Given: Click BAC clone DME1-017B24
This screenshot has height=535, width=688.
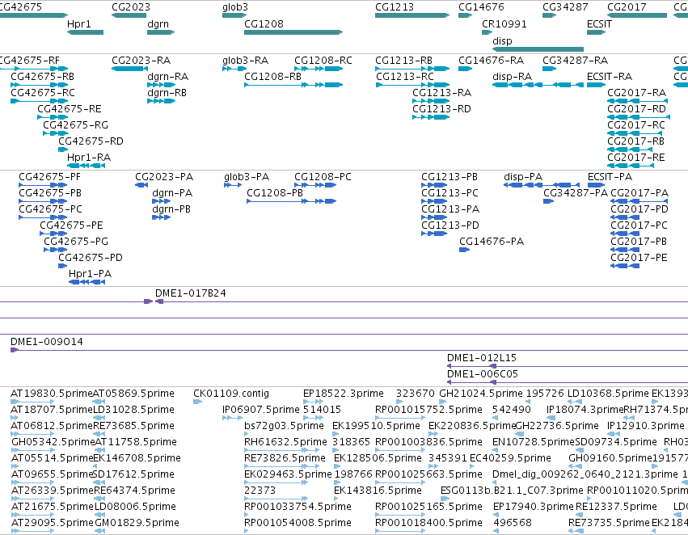Looking at the screenshot, I should [x=191, y=293].
